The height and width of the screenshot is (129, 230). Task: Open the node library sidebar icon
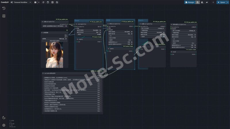point(4,16)
